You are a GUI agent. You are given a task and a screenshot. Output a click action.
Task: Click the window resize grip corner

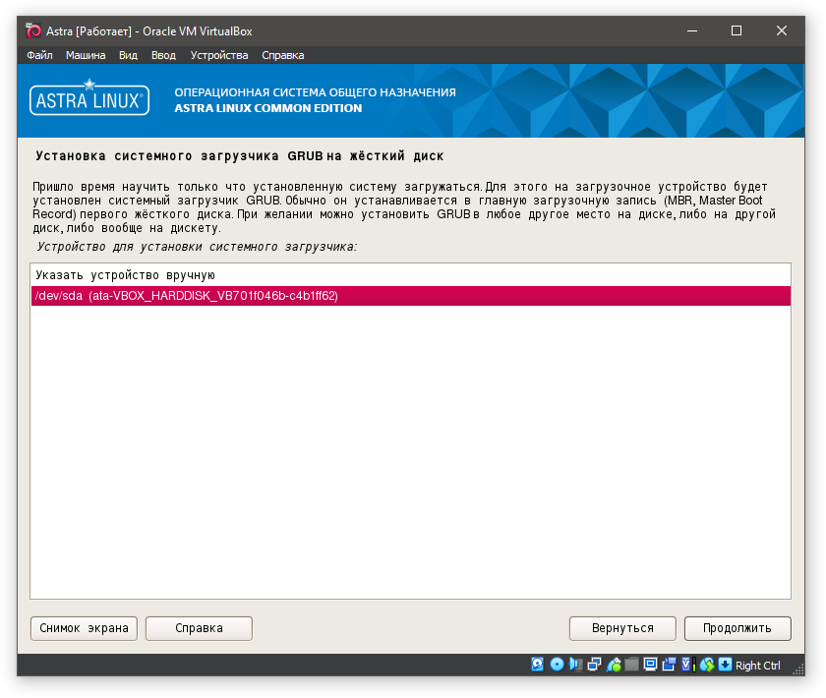[x=798, y=669]
